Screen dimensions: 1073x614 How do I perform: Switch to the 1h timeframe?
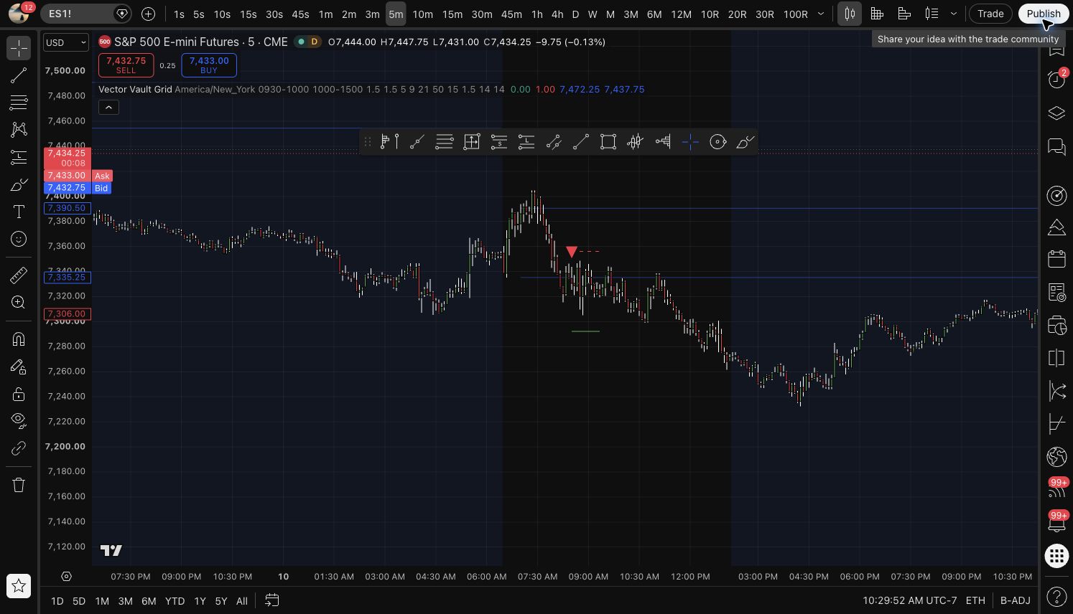(x=536, y=14)
